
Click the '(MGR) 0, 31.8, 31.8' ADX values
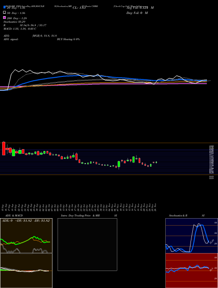click(x=44, y=36)
